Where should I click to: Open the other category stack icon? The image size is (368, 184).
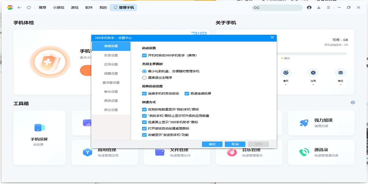340,73
